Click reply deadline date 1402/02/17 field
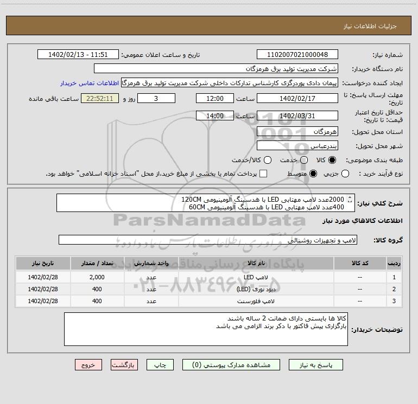 [297, 99]
